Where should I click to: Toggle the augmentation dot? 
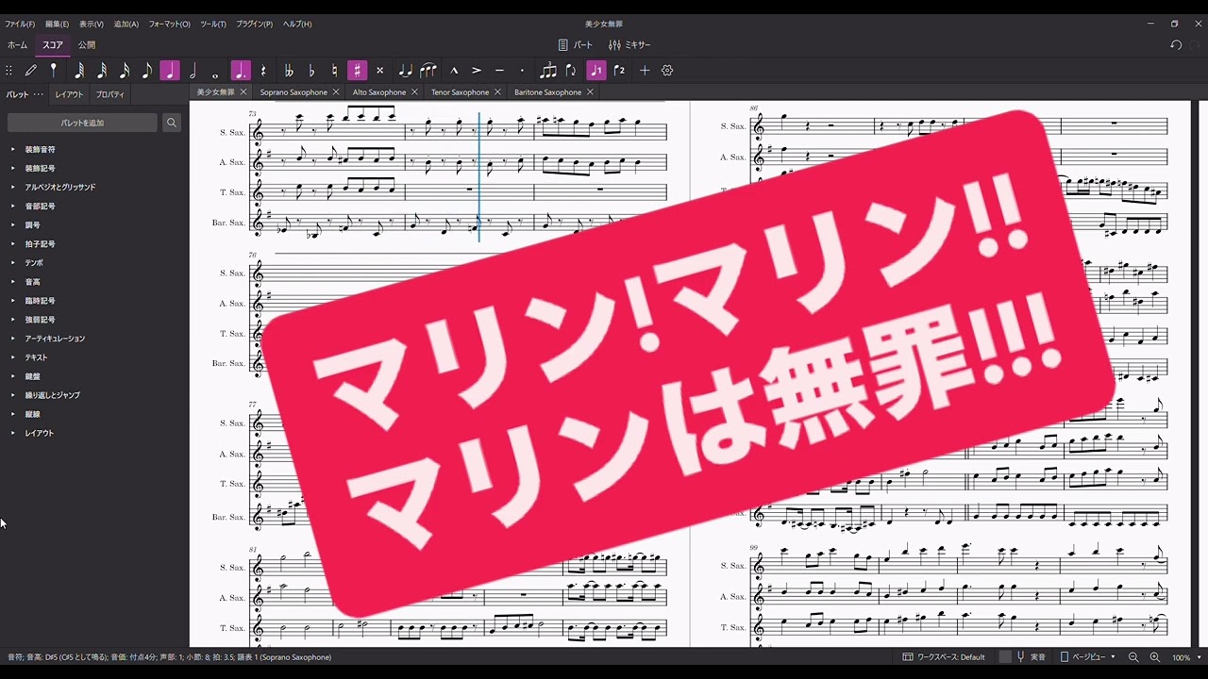(241, 71)
